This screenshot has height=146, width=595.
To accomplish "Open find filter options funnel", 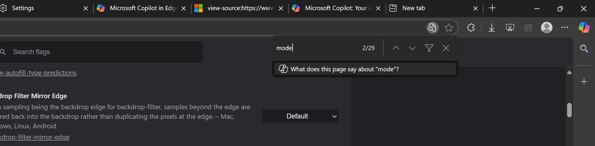I will pos(429,48).
